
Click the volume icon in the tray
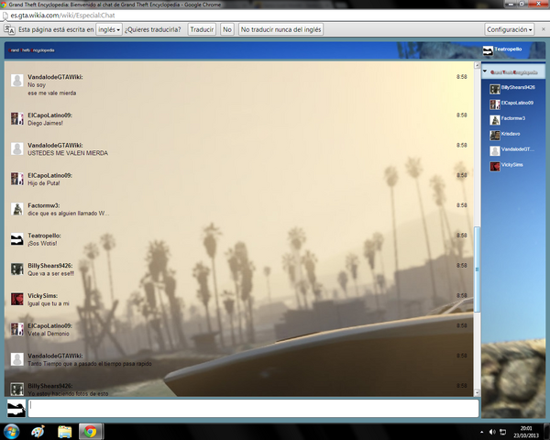492,432
